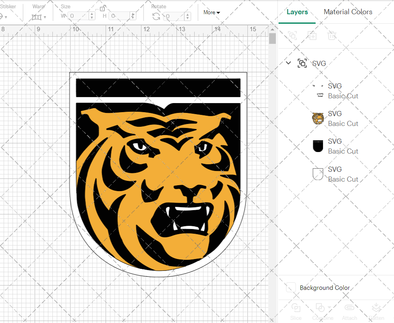Collapse the SVG group chevron
394x323 pixels.
pos(288,63)
